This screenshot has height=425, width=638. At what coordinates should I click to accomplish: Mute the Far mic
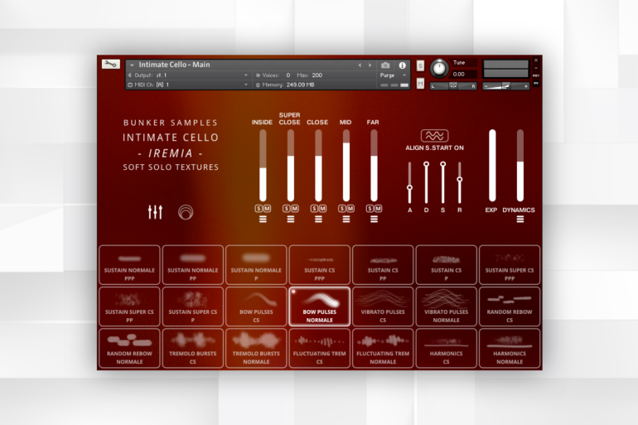click(x=378, y=208)
